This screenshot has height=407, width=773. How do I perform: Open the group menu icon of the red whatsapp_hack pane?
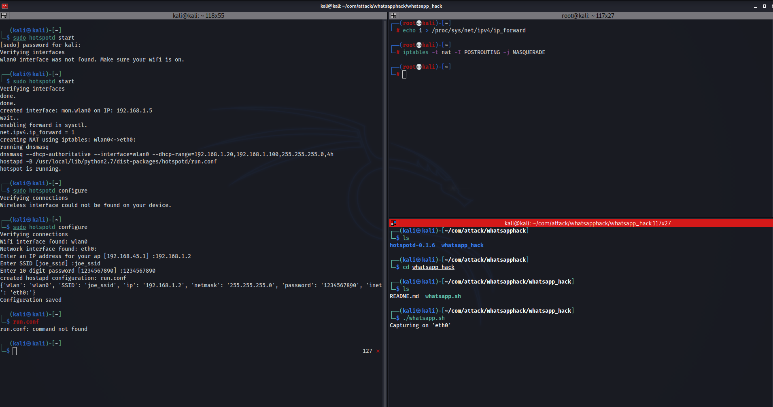tap(393, 223)
